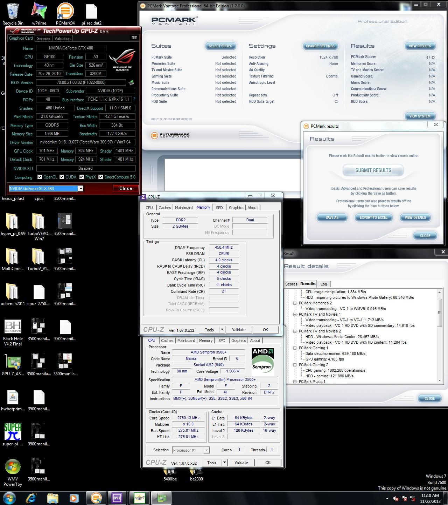This screenshot has width=448, height=505.
Task: Toggle the CUDA checkbox in GPU-Z
Action: (x=62, y=177)
